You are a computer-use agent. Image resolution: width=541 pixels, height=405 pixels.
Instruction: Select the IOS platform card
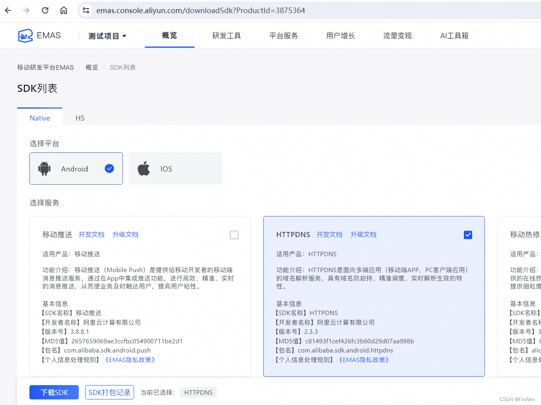[x=175, y=168]
